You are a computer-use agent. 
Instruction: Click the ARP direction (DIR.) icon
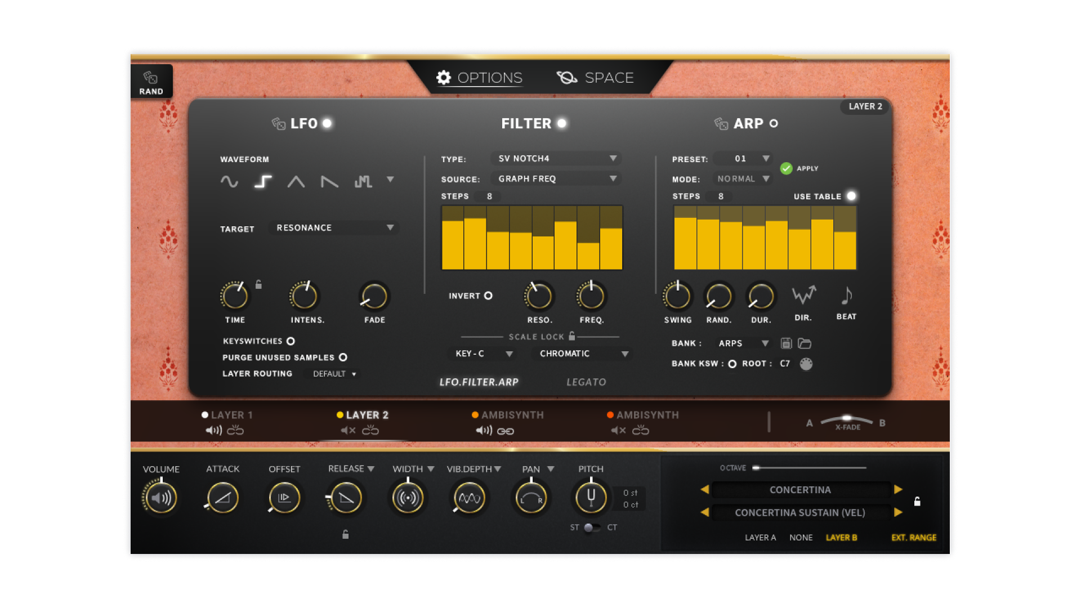803,295
